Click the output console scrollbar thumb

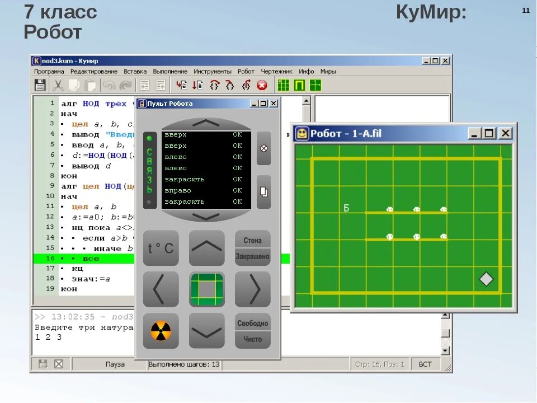click(445, 333)
